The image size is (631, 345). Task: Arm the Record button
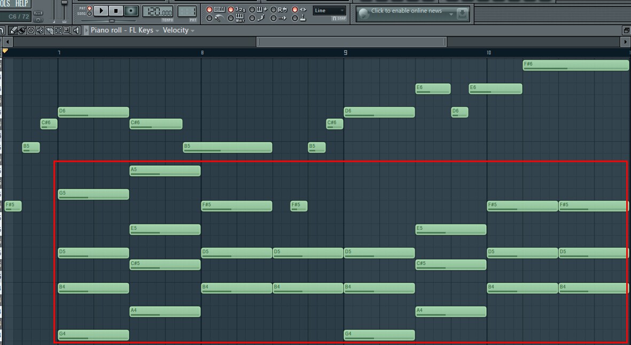[x=131, y=11]
